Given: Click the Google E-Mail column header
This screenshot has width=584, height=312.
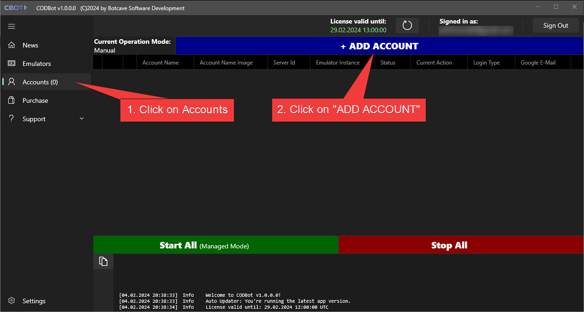Looking at the screenshot, I should tap(538, 62).
